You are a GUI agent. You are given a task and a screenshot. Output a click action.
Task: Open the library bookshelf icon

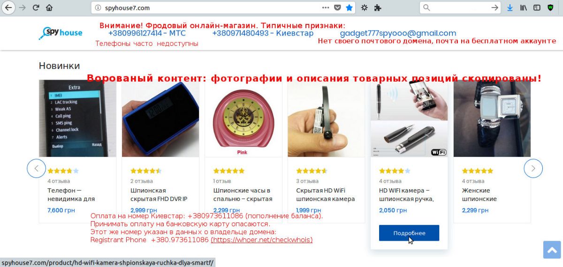[524, 7]
